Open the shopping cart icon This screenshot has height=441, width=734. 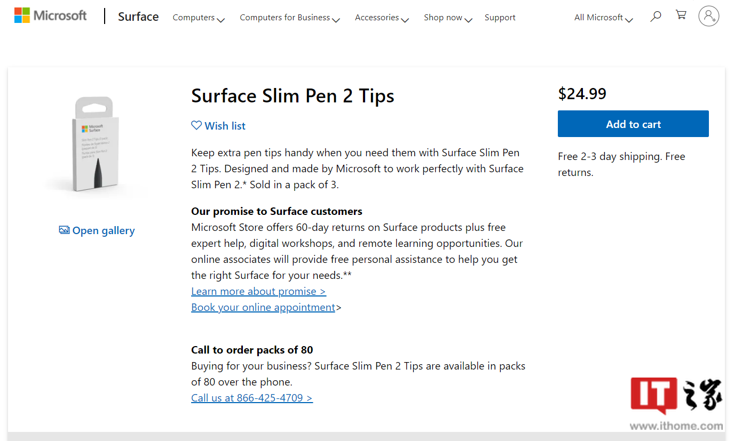click(681, 15)
